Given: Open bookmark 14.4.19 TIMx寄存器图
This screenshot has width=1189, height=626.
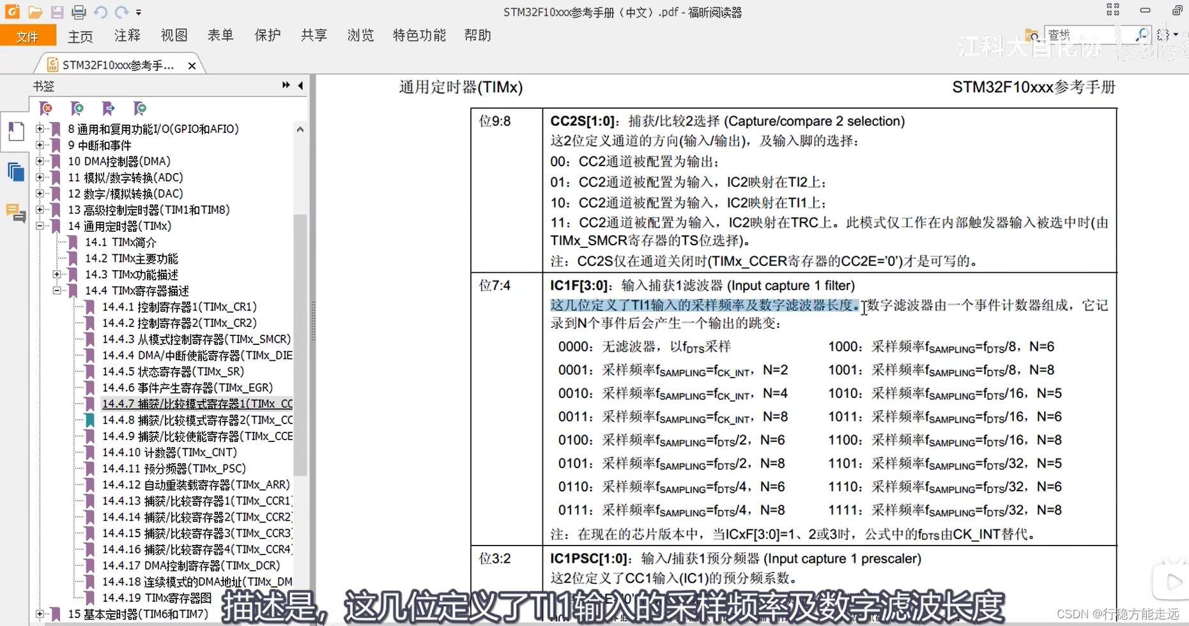Looking at the screenshot, I should 157,598.
